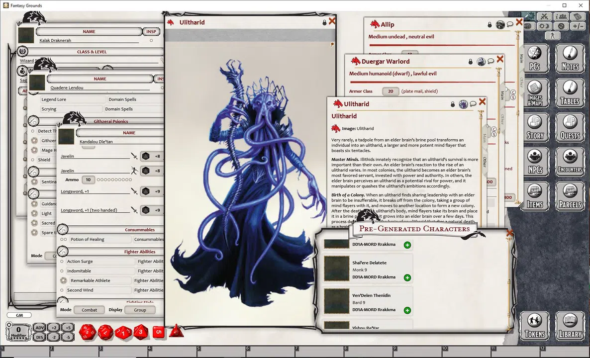This screenshot has width=590, height=358.
Task: Toggle the lock icon on Allip window
Action: pyautogui.click(x=490, y=25)
